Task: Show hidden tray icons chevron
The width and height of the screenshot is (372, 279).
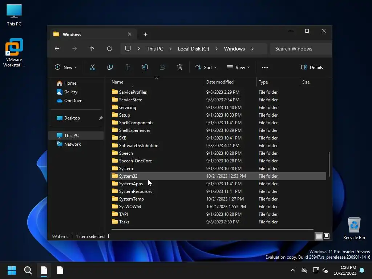Action: click(x=293, y=270)
